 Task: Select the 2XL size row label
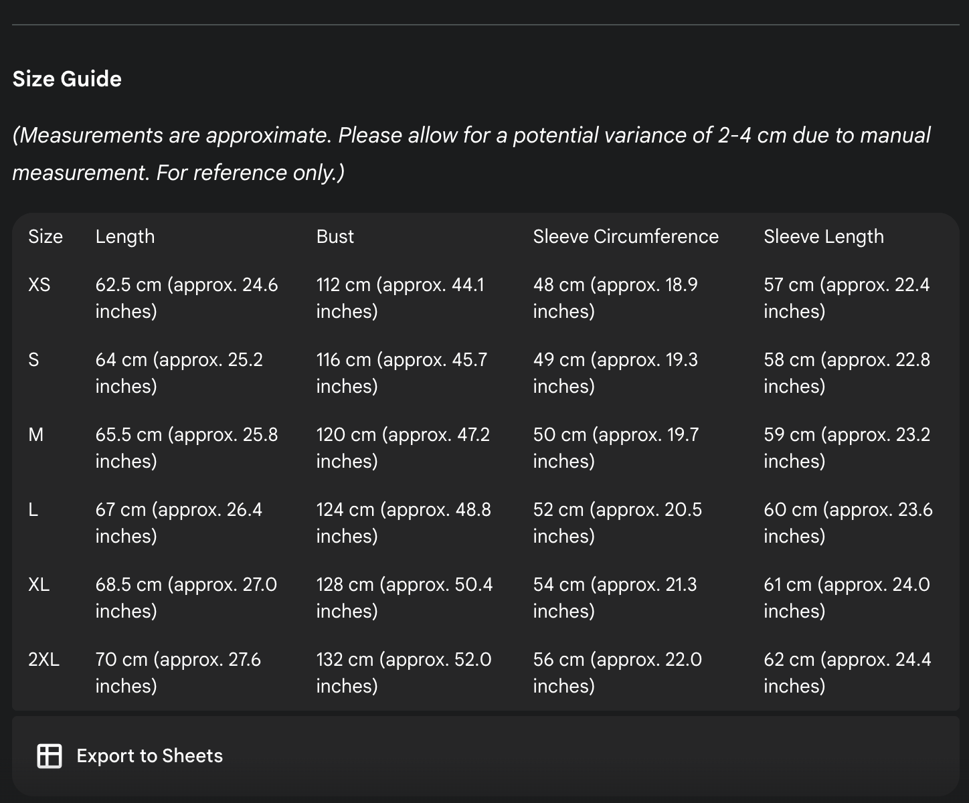pos(43,660)
